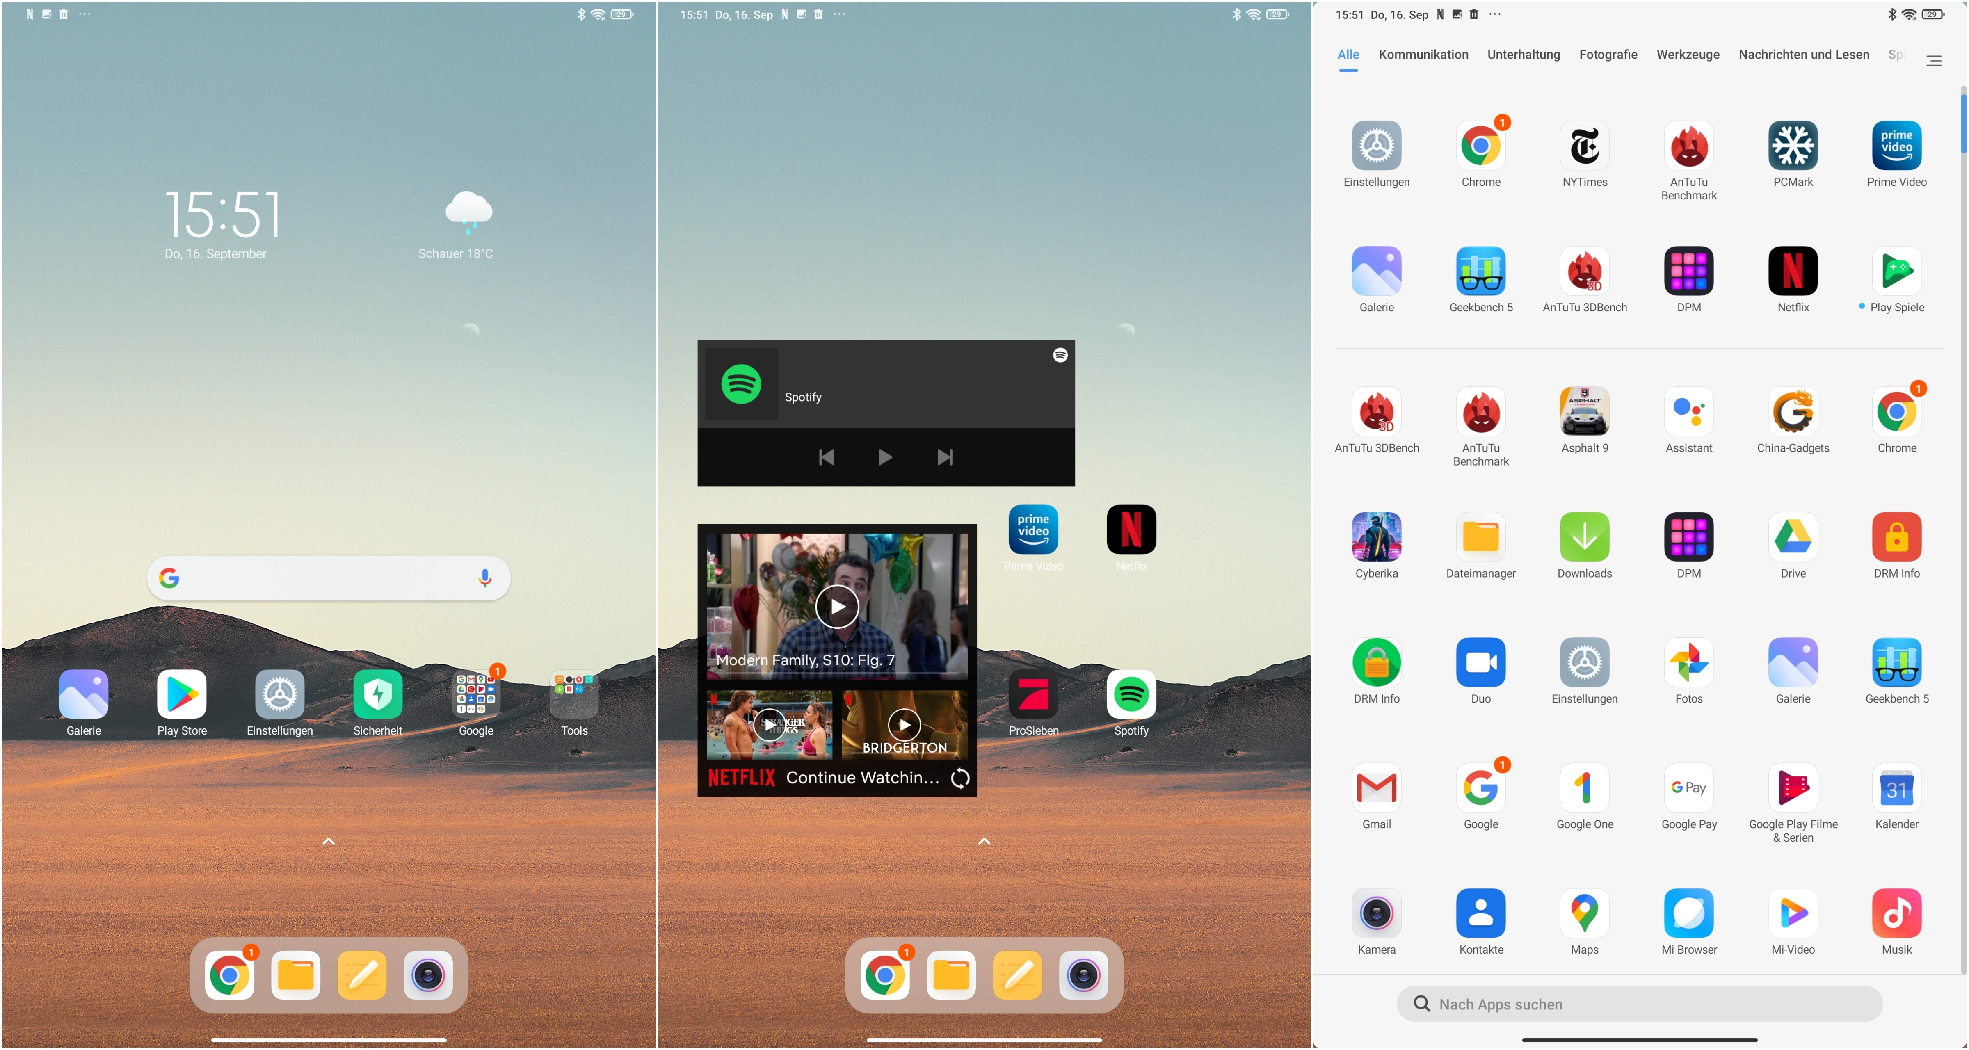Skip to next track in Spotify widget
The width and height of the screenshot is (1969, 1050).
click(x=945, y=457)
